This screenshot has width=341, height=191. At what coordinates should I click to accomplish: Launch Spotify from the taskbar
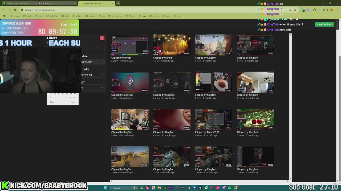click(229, 188)
